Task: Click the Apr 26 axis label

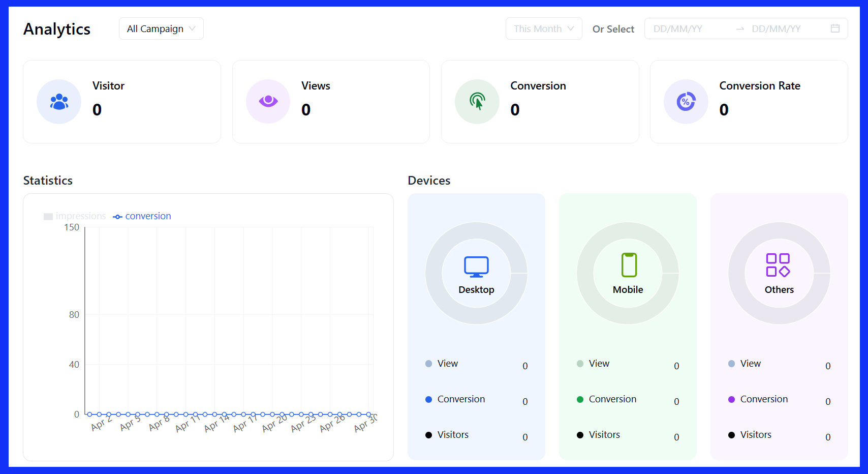Action: point(332,424)
